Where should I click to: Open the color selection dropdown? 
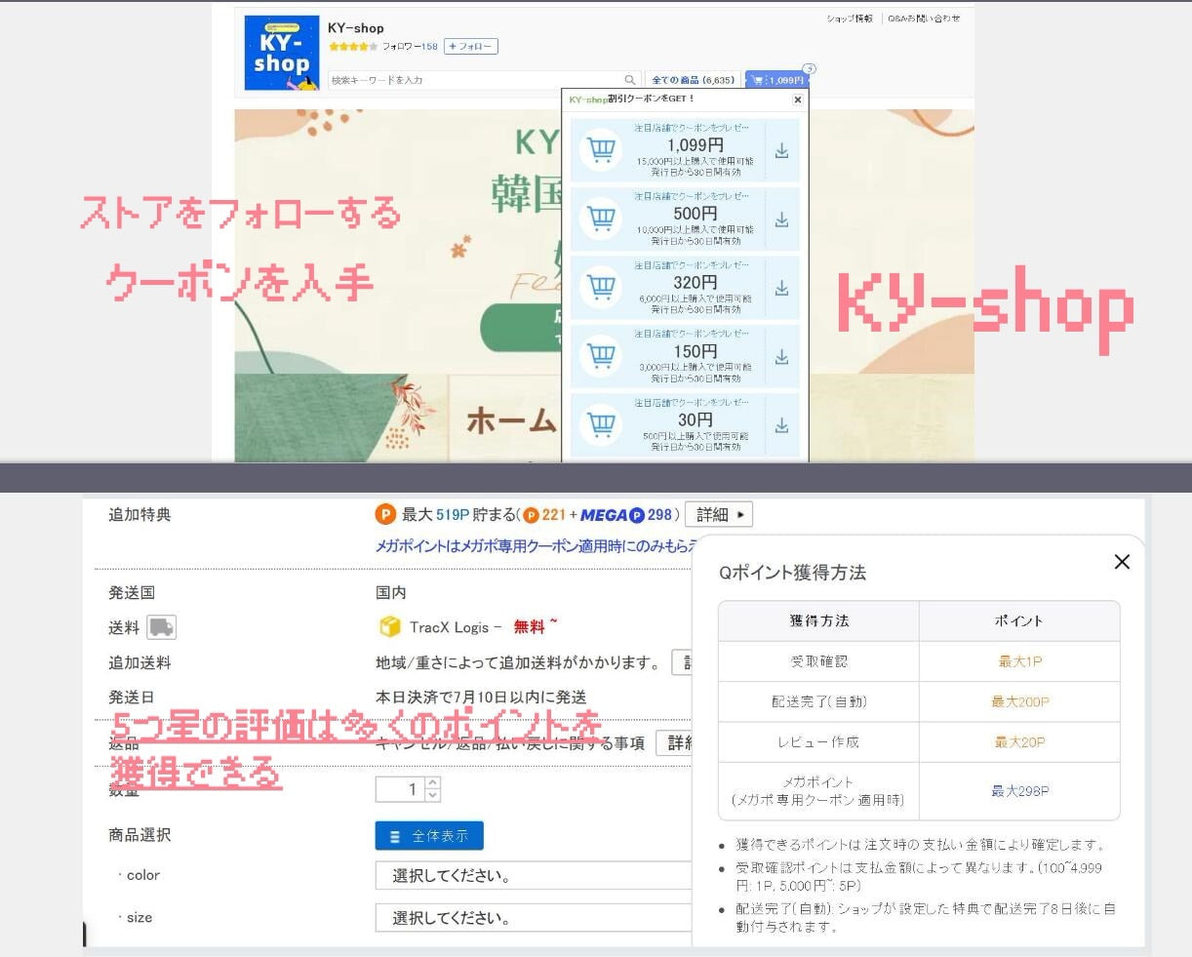[x=532, y=875]
